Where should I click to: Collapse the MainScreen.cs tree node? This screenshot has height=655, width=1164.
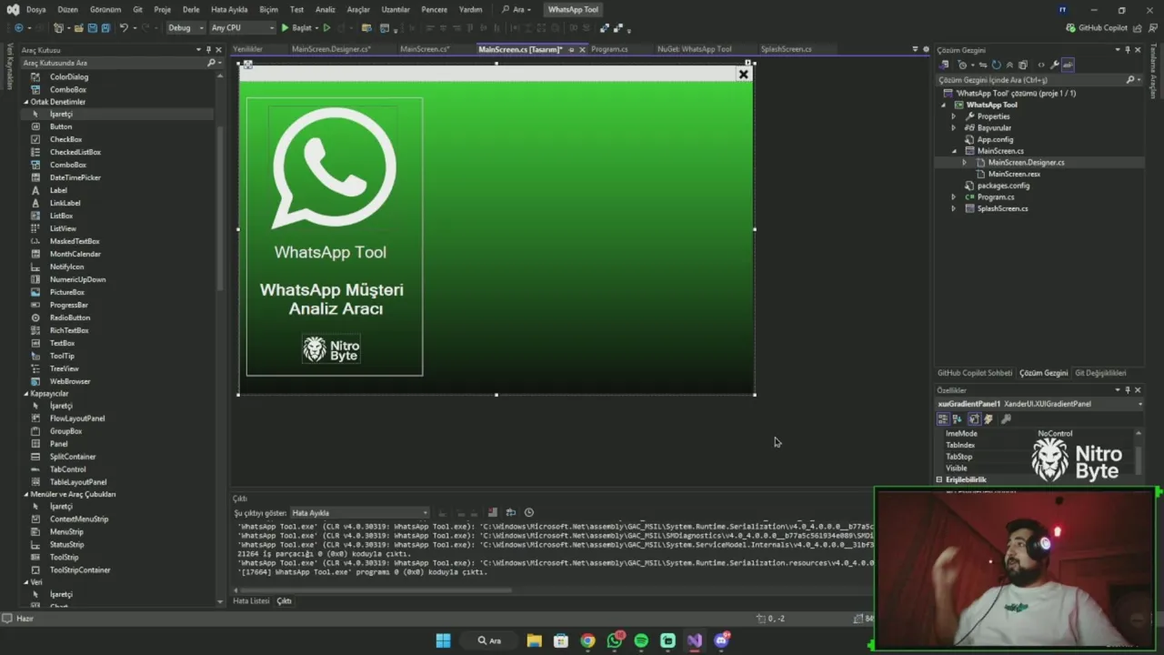pyautogui.click(x=953, y=151)
